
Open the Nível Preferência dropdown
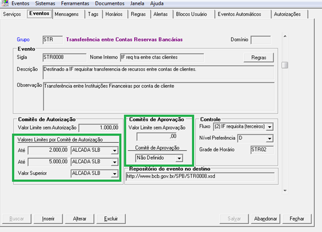pos(270,139)
